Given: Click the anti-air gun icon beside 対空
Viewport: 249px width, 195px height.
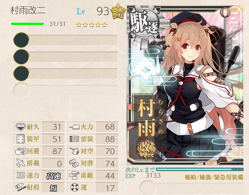Looking at the screenshot, I should point(74,151).
